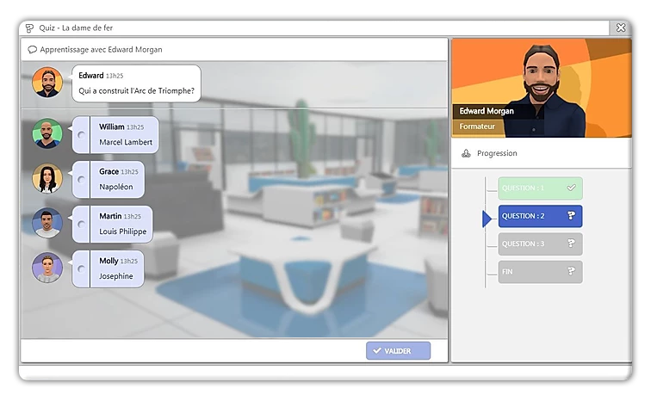Click the answer text Josephine

tap(116, 276)
